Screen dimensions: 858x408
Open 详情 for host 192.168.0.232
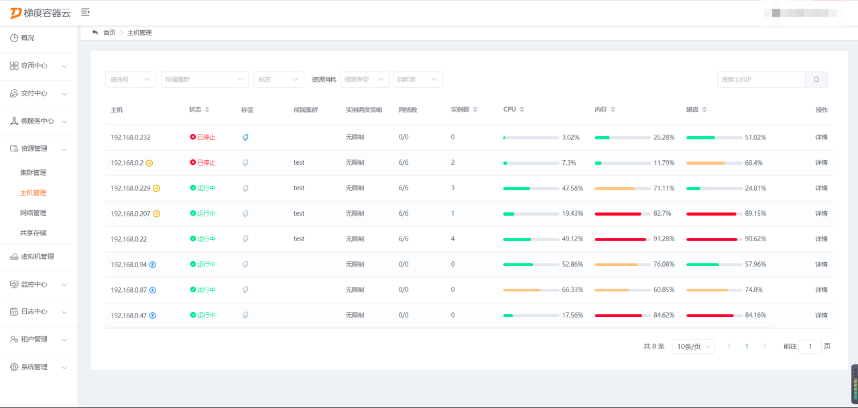pyautogui.click(x=821, y=137)
